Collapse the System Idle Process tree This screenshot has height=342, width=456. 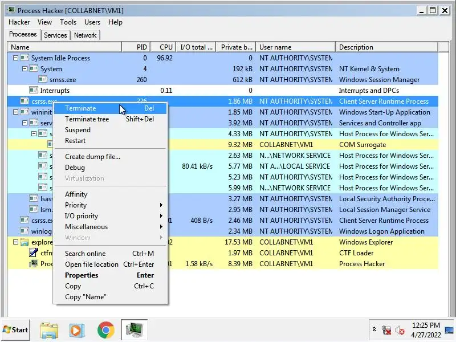click(x=15, y=58)
